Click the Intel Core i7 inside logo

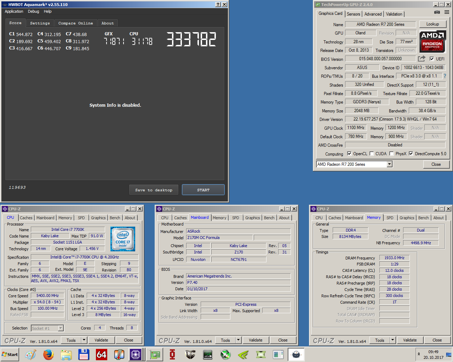click(123, 239)
